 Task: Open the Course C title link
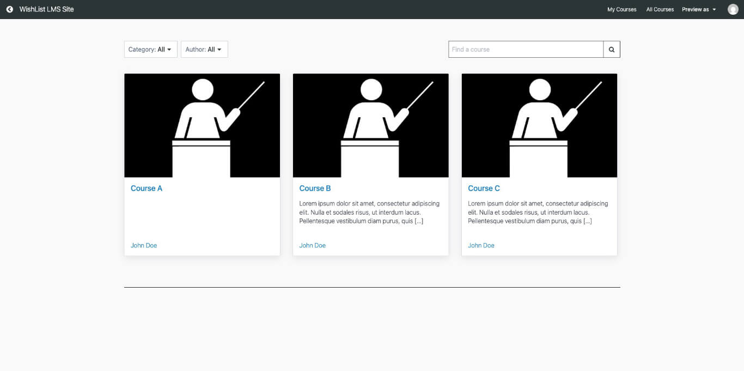(484, 188)
